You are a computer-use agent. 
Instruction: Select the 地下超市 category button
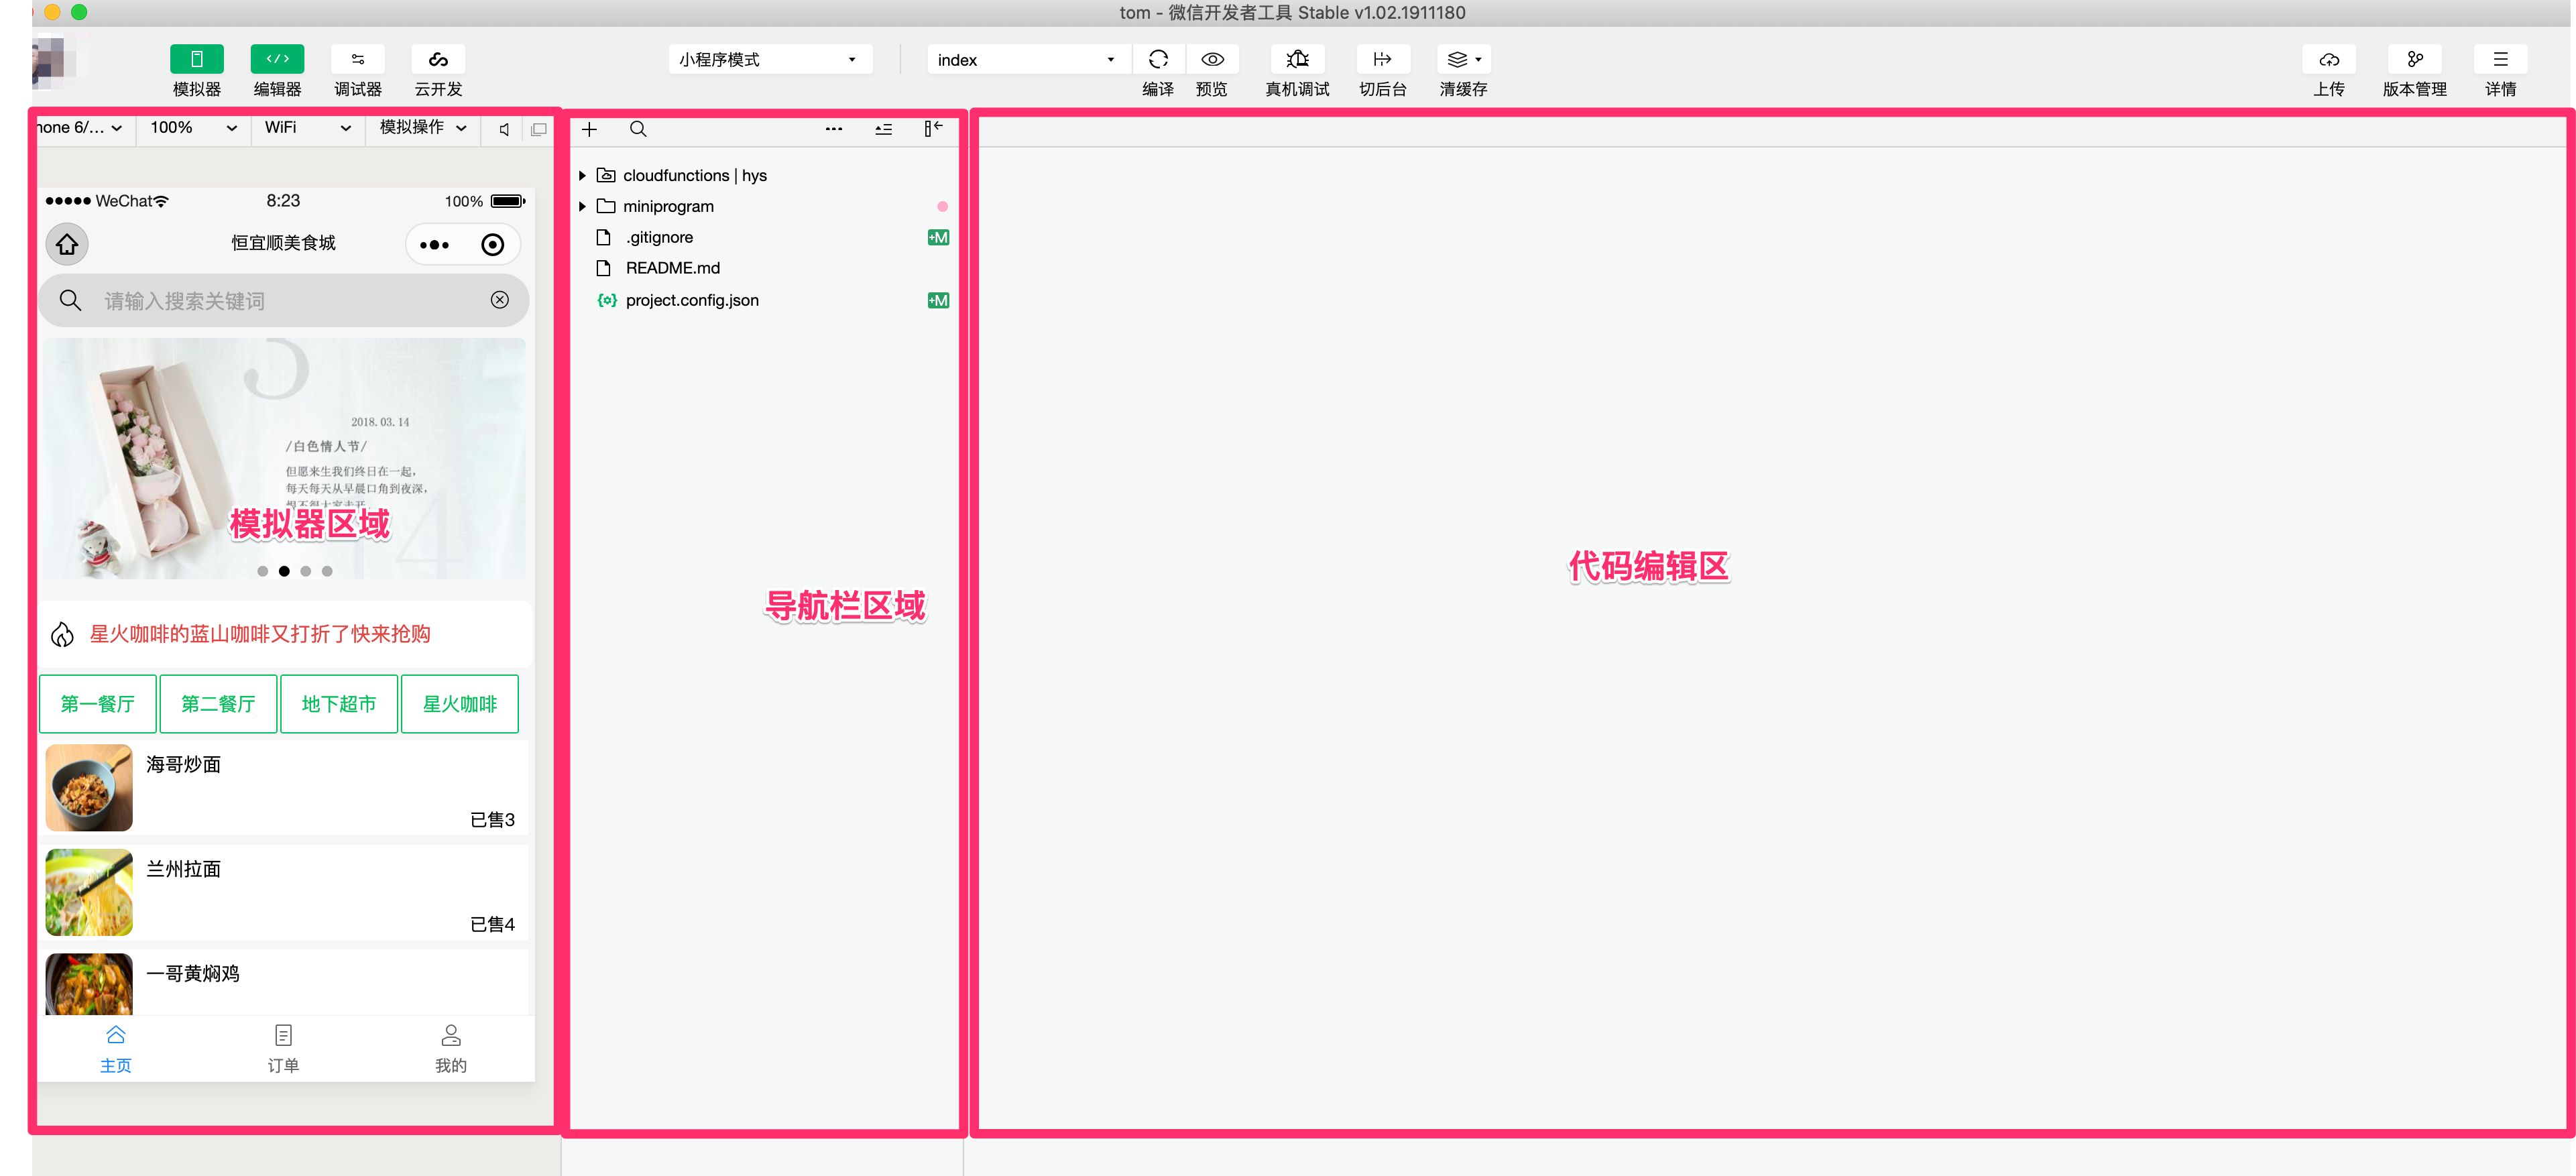(339, 704)
